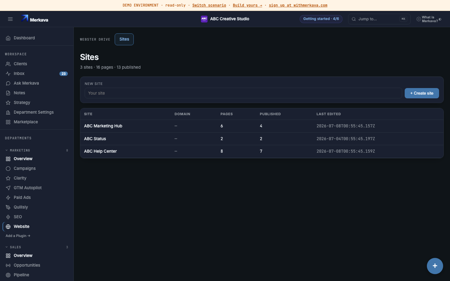
Task: Switch to the Sites tab
Action: (x=124, y=39)
